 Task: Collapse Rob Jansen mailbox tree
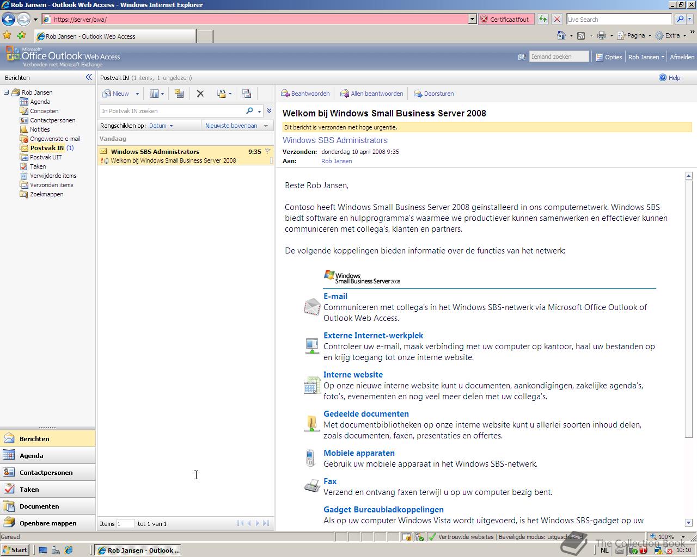click(x=6, y=92)
